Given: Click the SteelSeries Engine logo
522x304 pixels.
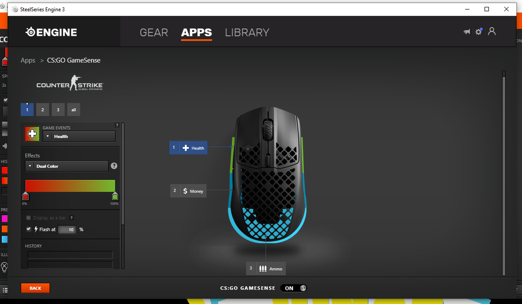Looking at the screenshot, I should (x=51, y=32).
